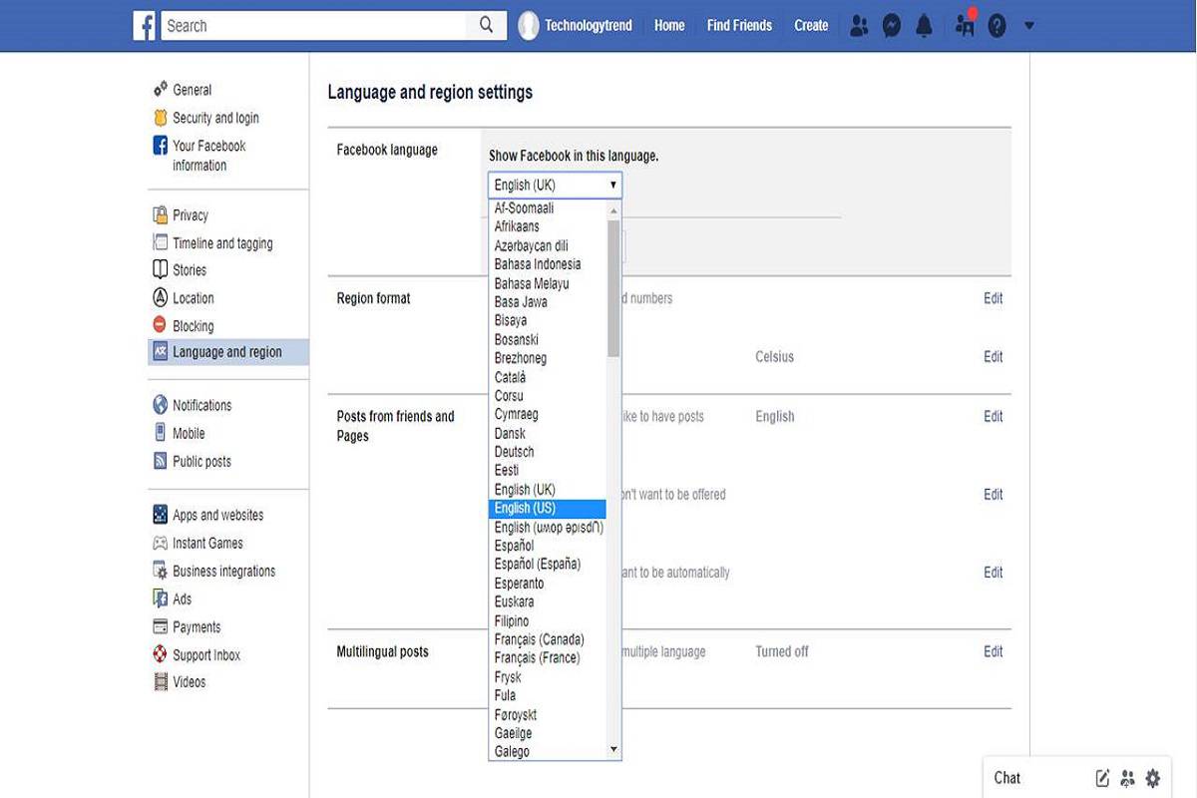1197x798 pixels.
Task: Click Create in the top bar
Action: pos(811,26)
